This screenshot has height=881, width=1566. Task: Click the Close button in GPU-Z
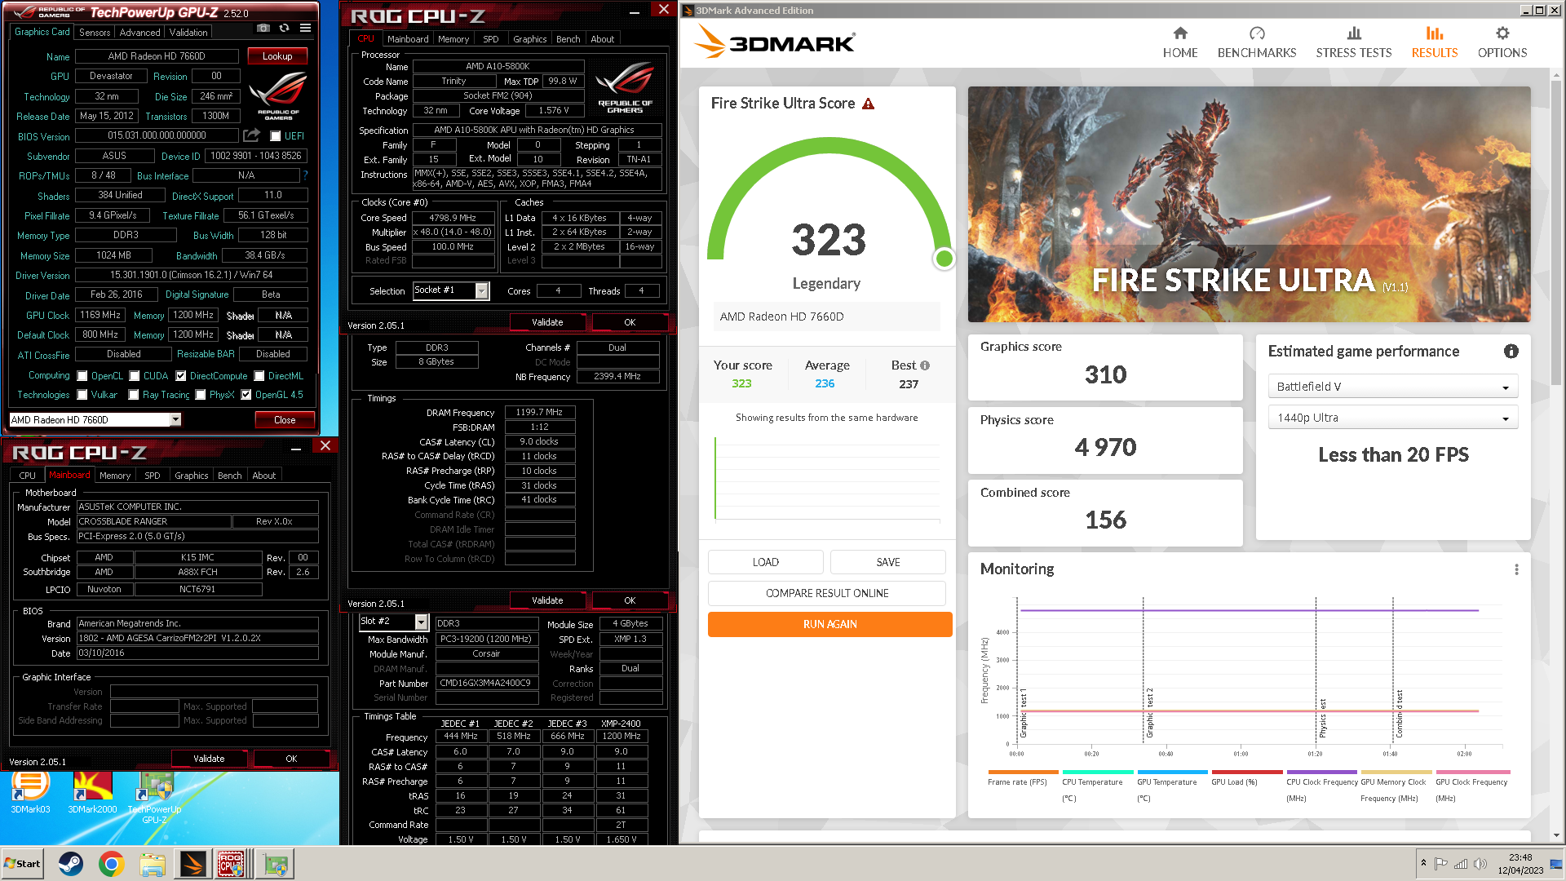tap(285, 420)
